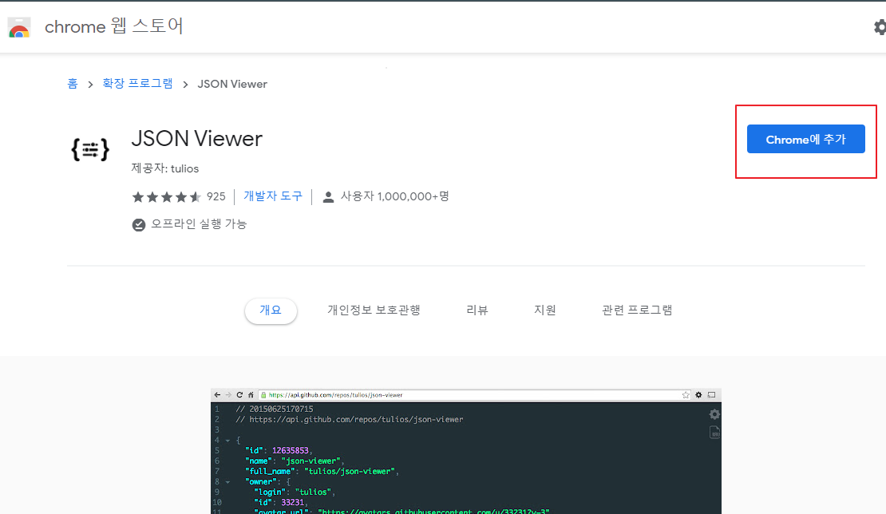Click the 'JSON Viewer' extension title
The height and width of the screenshot is (514, 886).
(x=196, y=138)
